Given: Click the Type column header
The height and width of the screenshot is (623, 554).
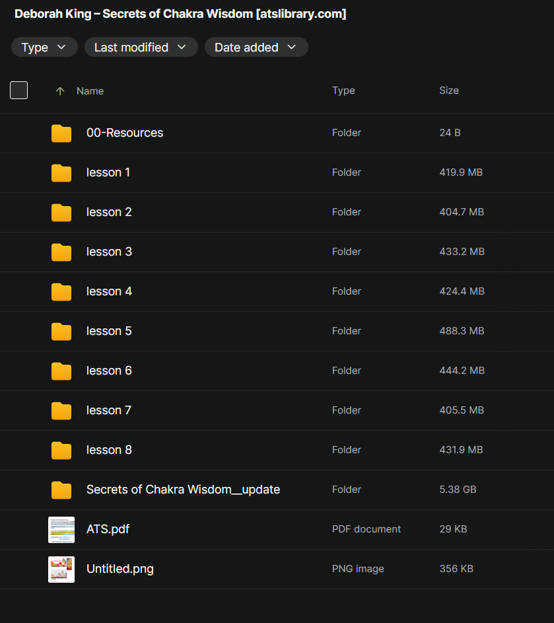Looking at the screenshot, I should 343,91.
